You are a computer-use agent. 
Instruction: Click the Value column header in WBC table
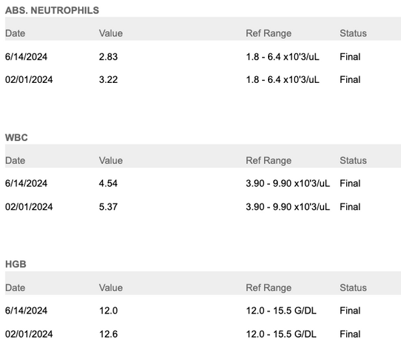(x=111, y=160)
